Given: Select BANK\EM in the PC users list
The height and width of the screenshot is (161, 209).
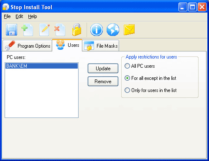Looking at the screenshot, I should click(x=41, y=66).
